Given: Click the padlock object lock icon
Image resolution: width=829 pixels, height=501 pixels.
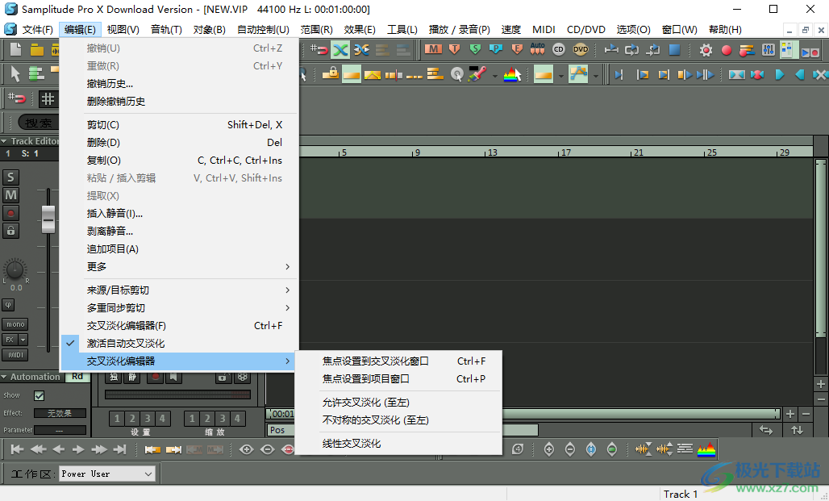Looking at the screenshot, I should pos(331,73).
